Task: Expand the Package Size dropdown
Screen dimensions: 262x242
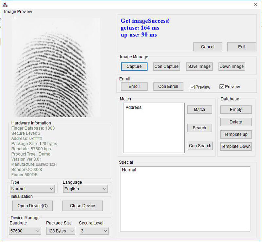Action: click(x=61, y=231)
